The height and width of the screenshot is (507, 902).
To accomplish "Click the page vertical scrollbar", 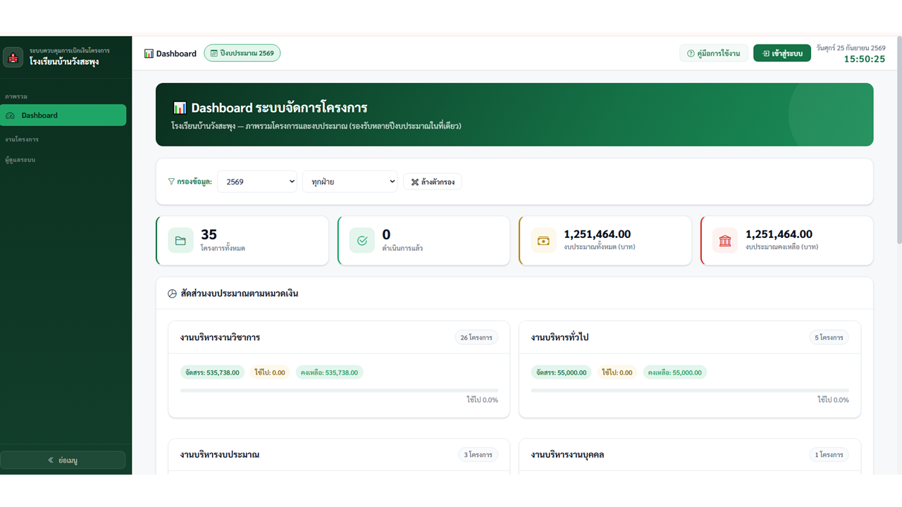I will tap(898, 141).
